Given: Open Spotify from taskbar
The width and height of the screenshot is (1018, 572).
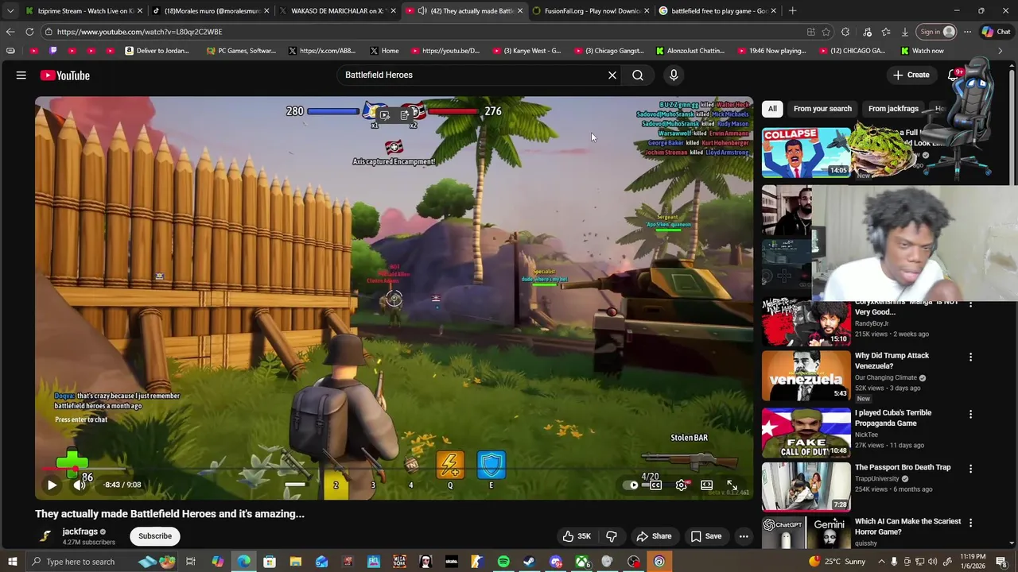Looking at the screenshot, I should click(503, 562).
